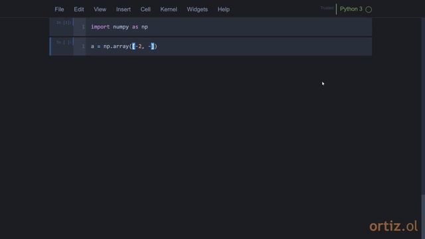Open the Widgets menu
The height and width of the screenshot is (239, 425).
click(197, 9)
